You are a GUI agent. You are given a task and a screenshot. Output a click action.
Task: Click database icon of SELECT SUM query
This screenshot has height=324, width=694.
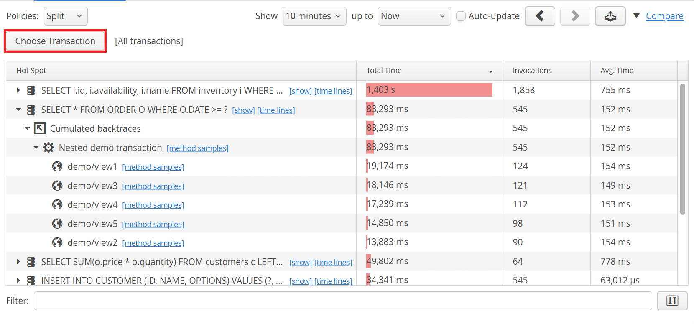tap(31, 262)
